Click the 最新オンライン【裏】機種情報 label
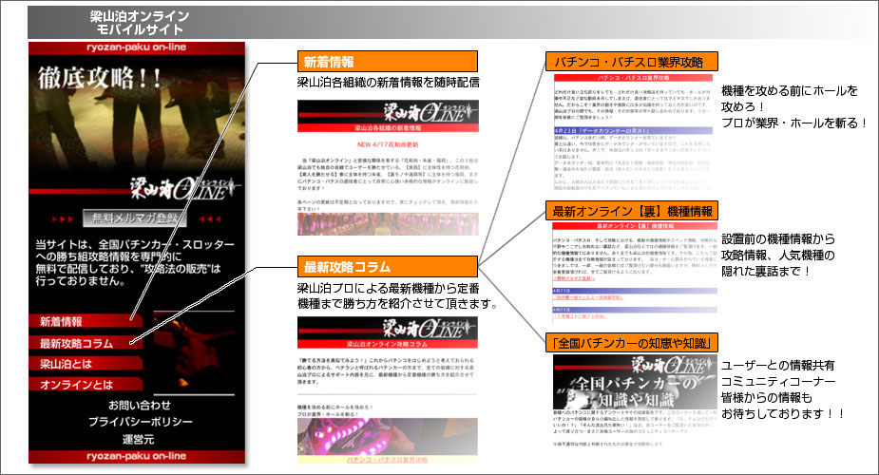 (x=631, y=210)
